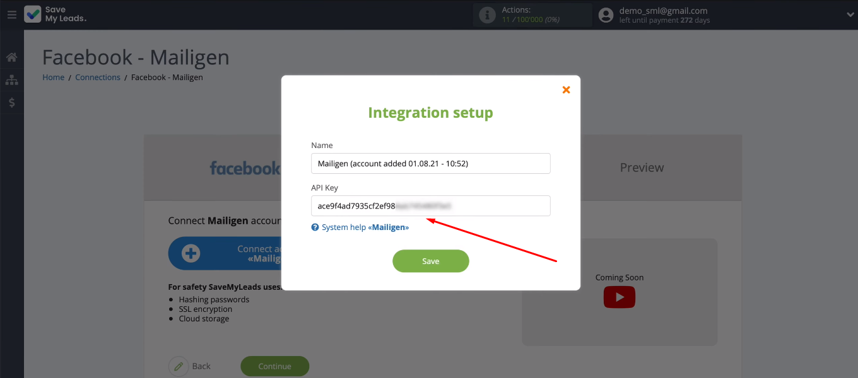858x378 pixels.
Task: Click the Facebook - Mailigen page heading
Action: point(136,57)
